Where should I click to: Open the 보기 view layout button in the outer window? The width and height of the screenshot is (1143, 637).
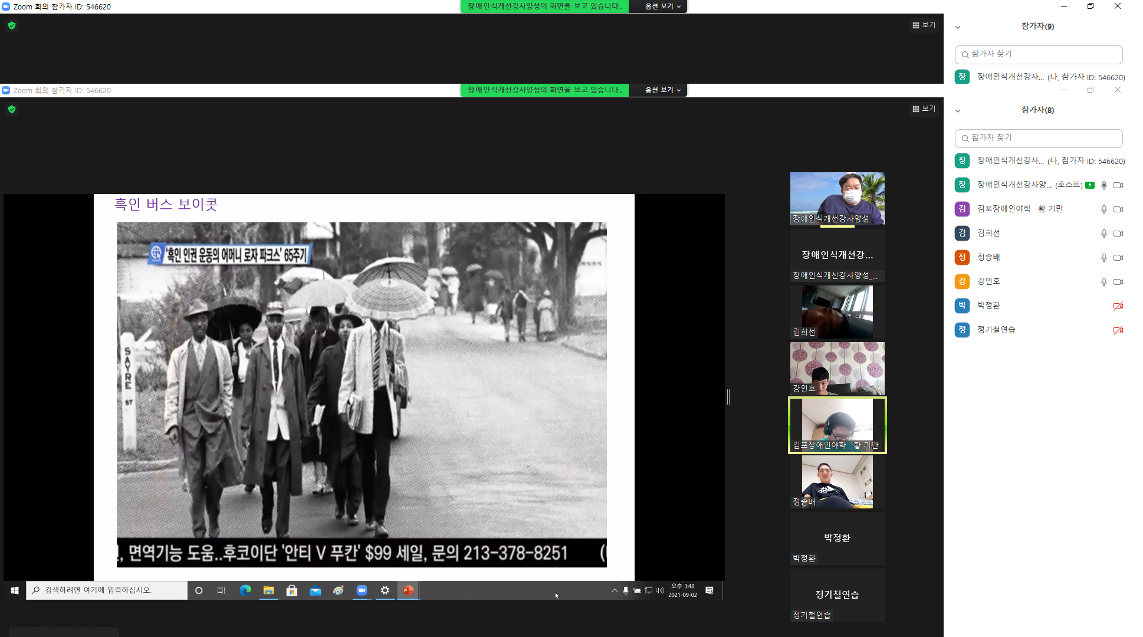click(x=924, y=25)
